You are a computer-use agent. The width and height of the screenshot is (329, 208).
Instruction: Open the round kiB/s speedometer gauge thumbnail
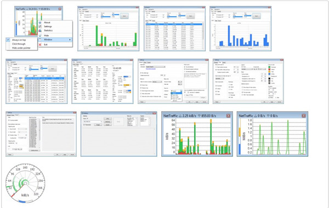point(25,183)
